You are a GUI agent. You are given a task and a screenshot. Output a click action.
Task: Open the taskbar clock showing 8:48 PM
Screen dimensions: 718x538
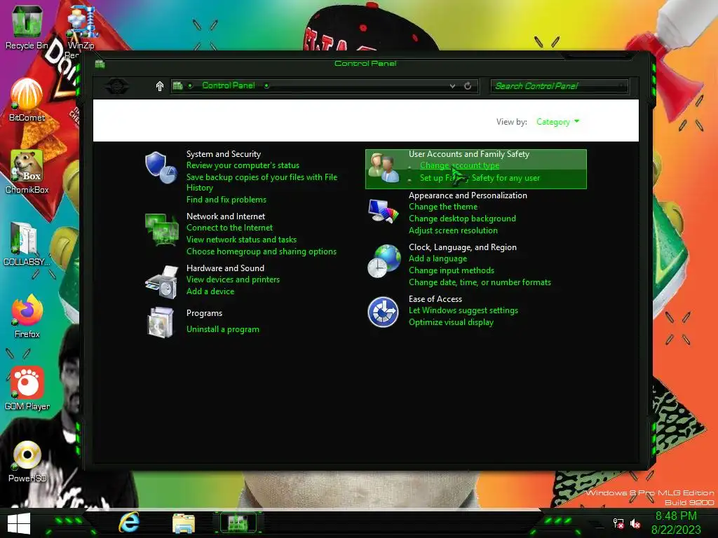pyautogui.click(x=677, y=523)
